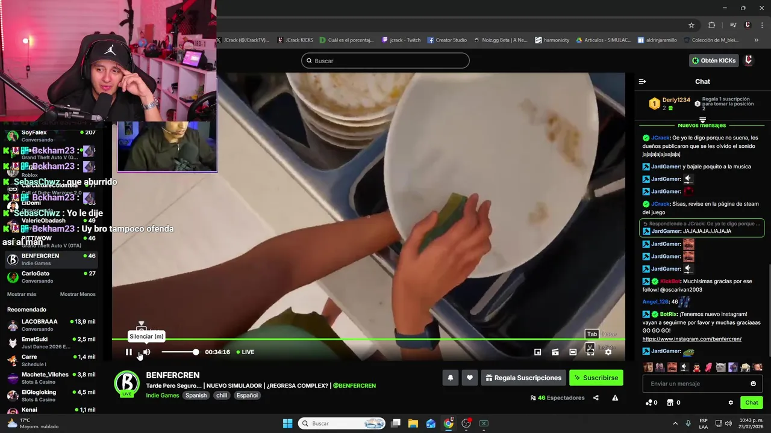Screen dimensions: 771x433
Task: Enable notifications with the bell icon
Action: point(450,378)
